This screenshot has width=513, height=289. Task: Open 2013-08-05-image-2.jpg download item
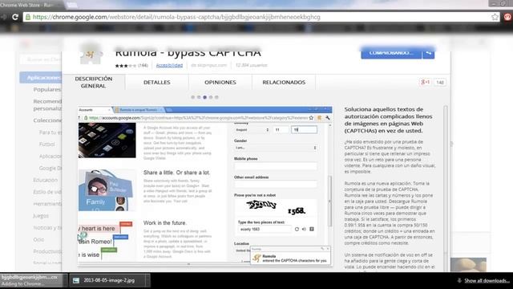109,280
